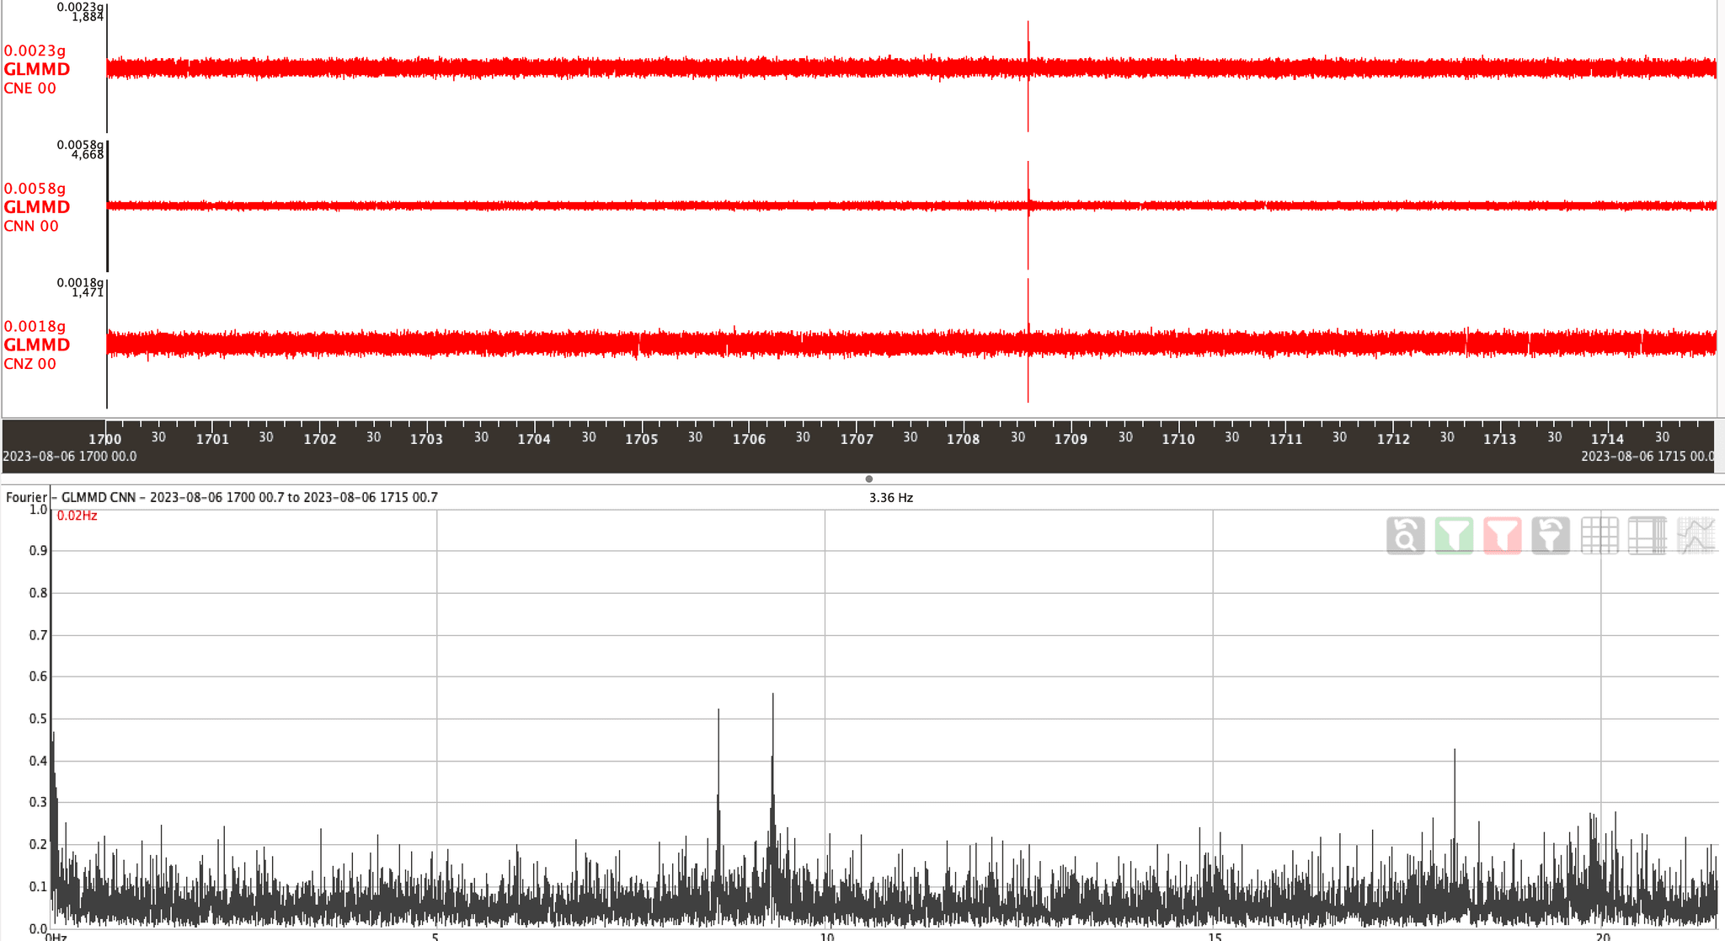Click the red filter funnel icon
1725x941 pixels.
pyautogui.click(x=1502, y=535)
